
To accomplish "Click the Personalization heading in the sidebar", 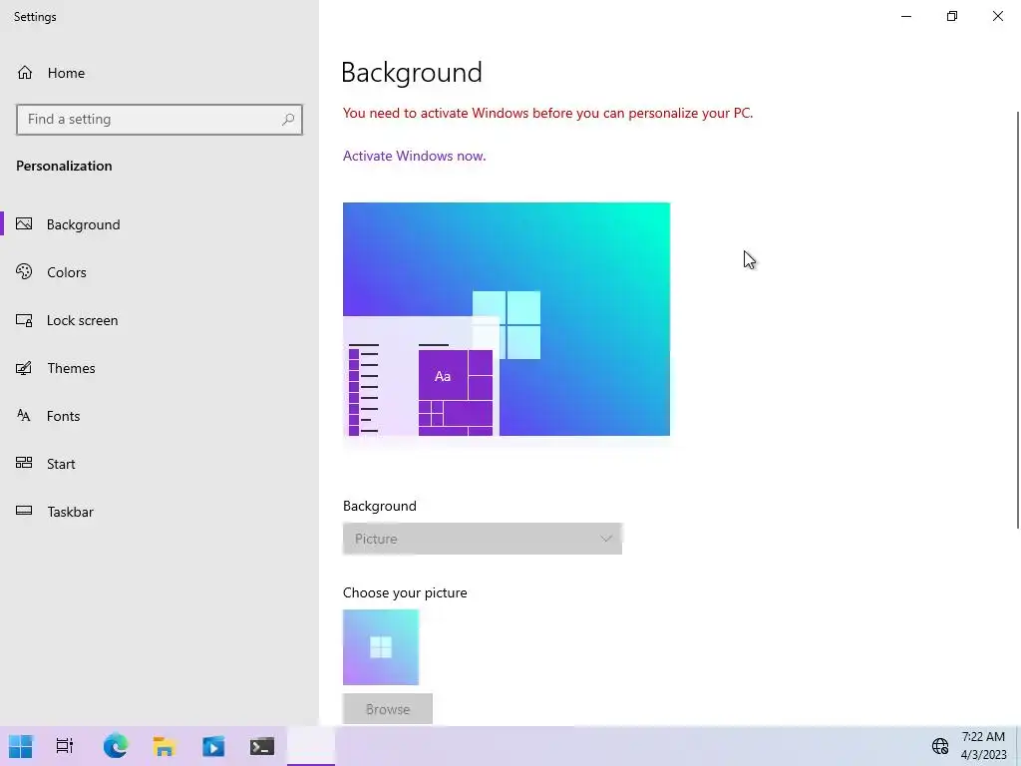I will pyautogui.click(x=64, y=166).
